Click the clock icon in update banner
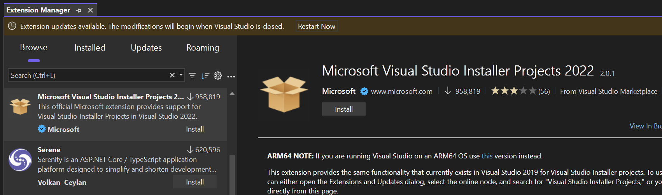 click(x=12, y=26)
